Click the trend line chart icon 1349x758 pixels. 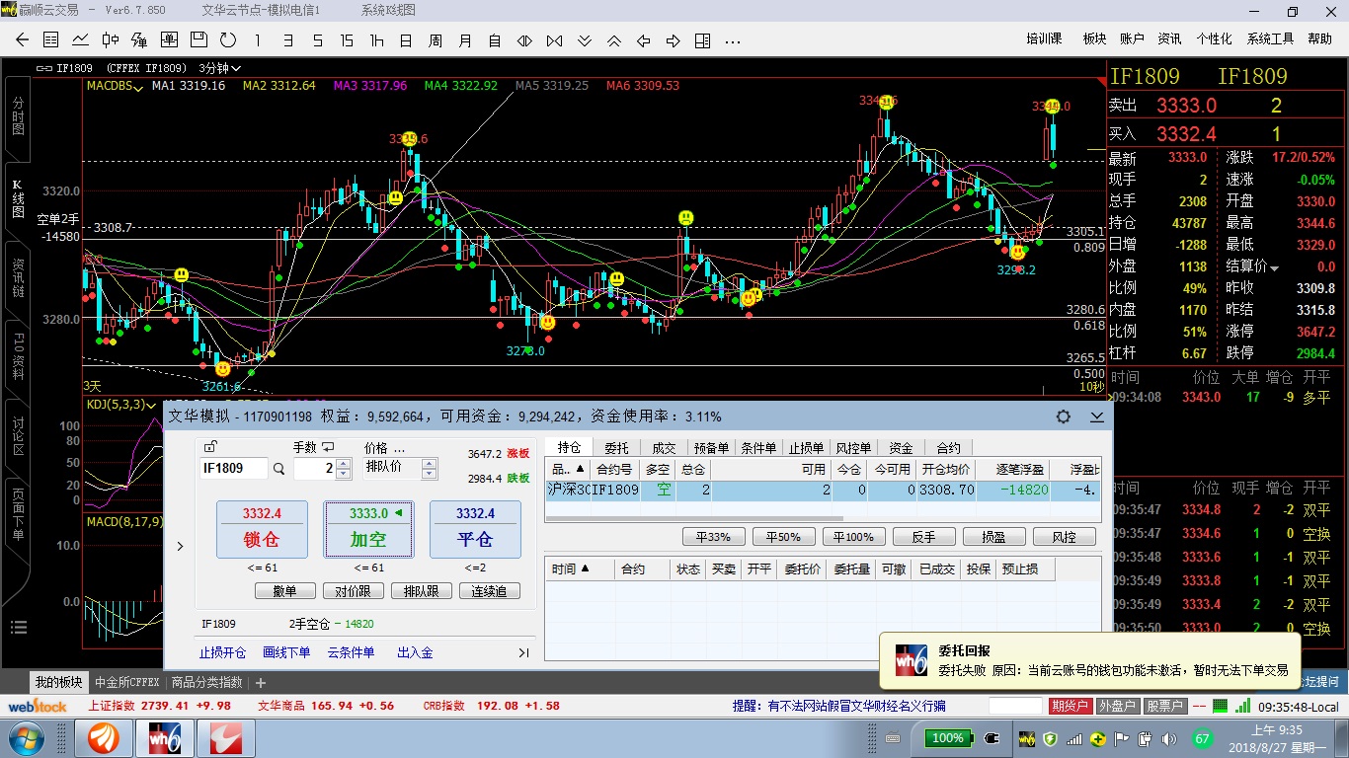pos(80,40)
